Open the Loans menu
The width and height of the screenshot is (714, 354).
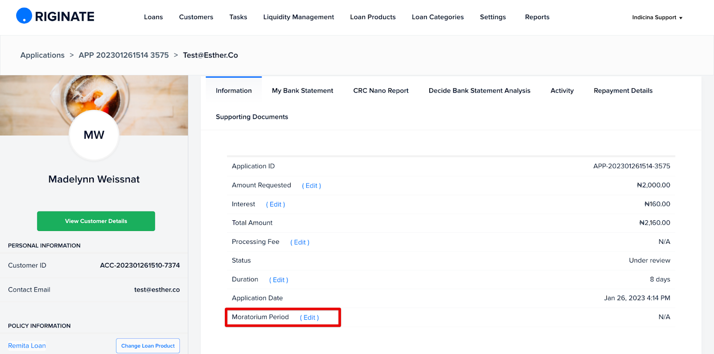pyautogui.click(x=153, y=17)
